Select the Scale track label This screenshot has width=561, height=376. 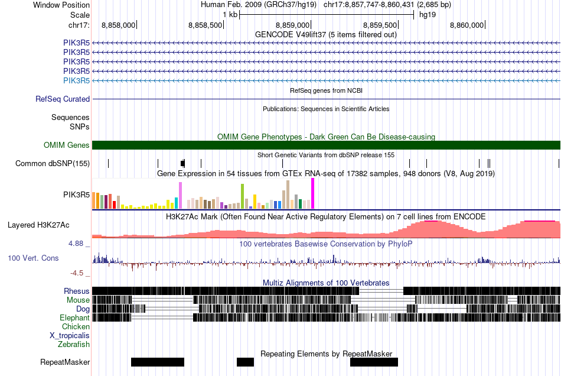[x=80, y=15]
